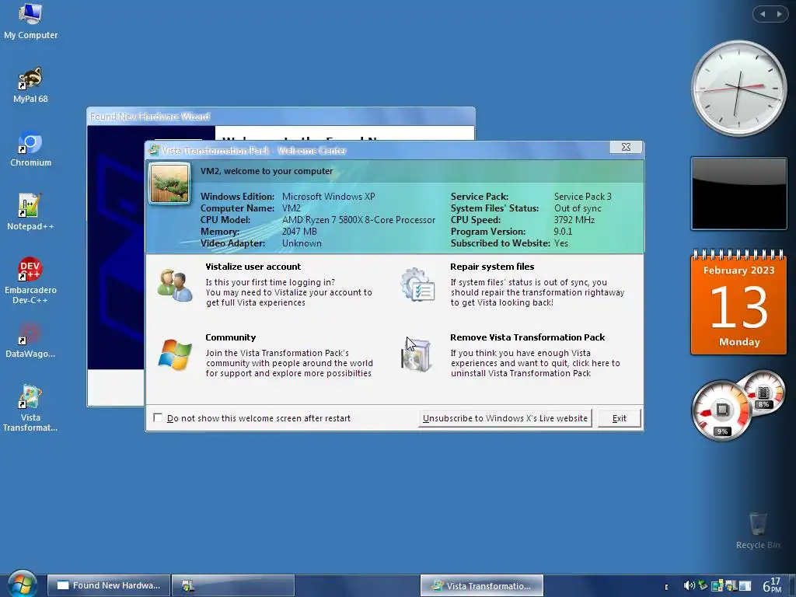Screen dimensions: 796x597
Task: Click the 6:17 PM taskbar clock
Action: pos(772,585)
